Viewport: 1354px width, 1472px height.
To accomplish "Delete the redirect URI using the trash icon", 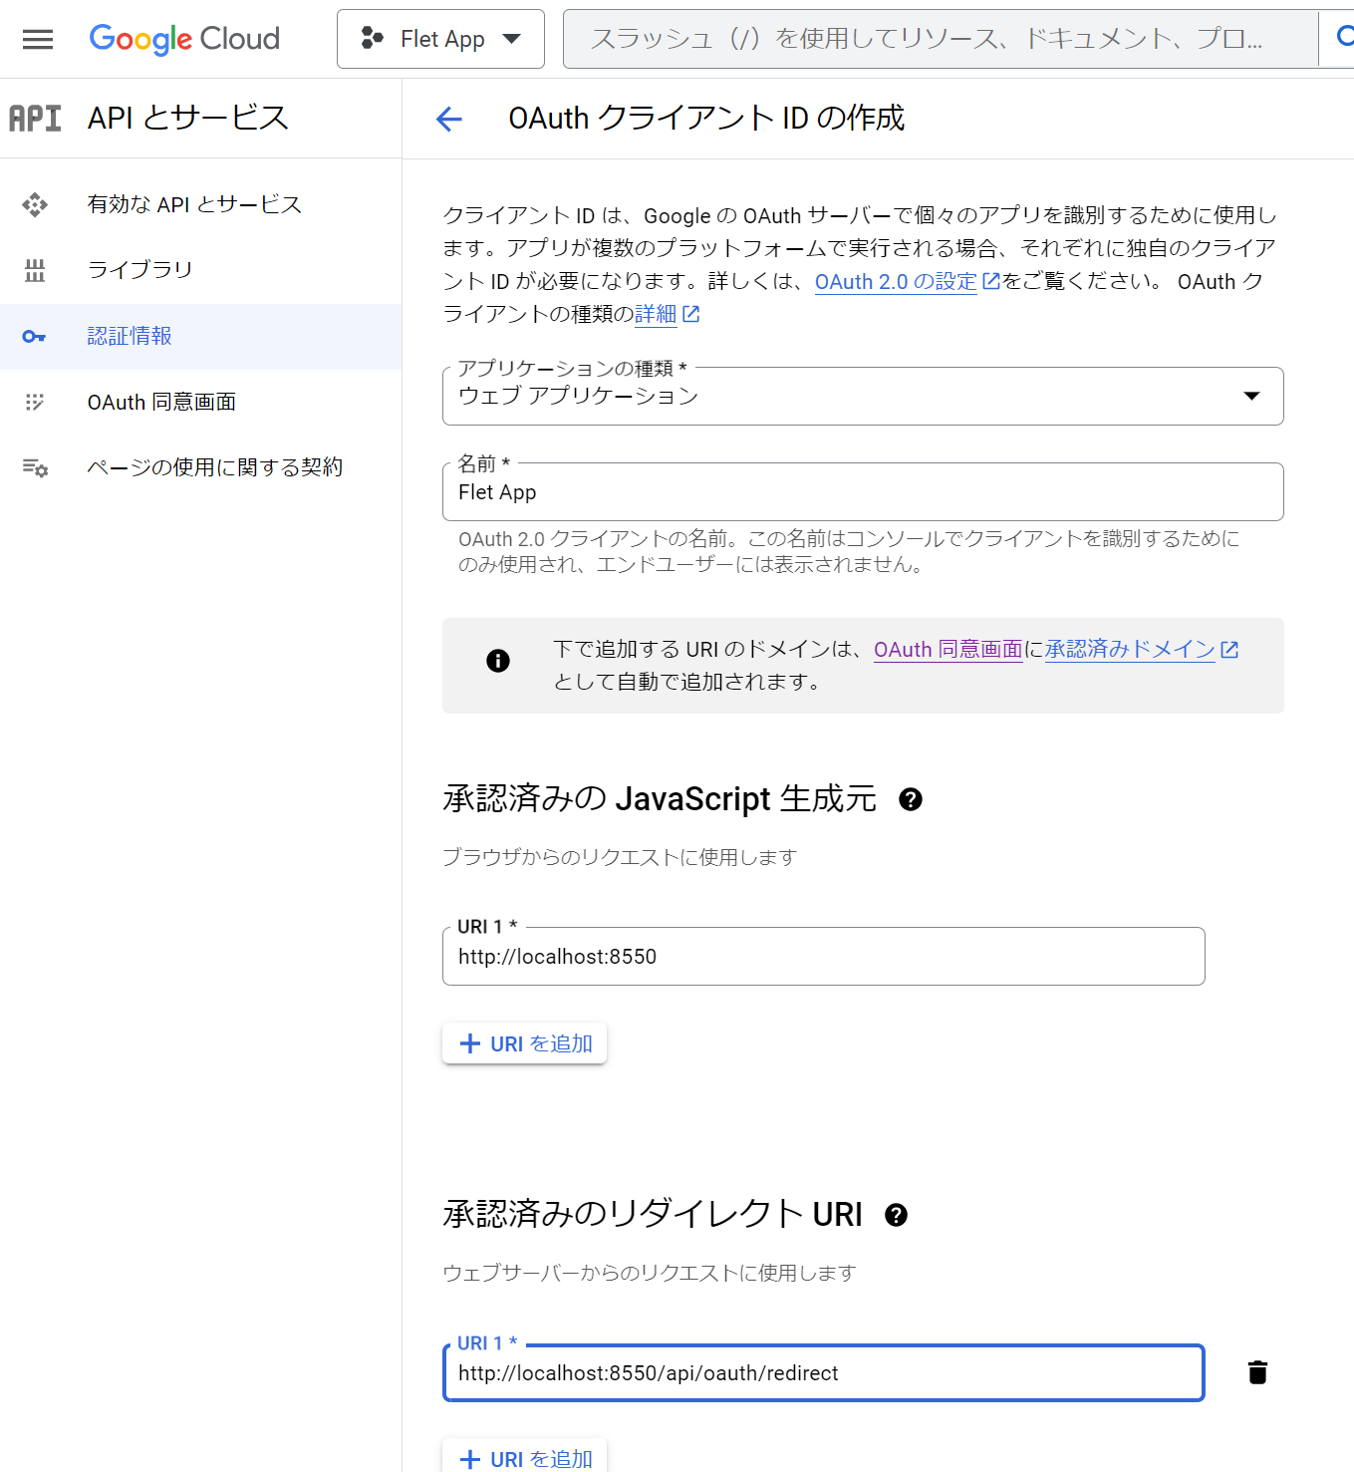I will [x=1256, y=1372].
